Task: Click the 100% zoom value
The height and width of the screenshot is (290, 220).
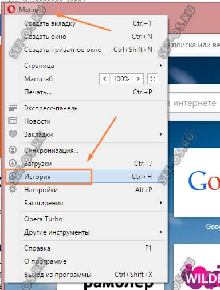Action: click(121, 79)
